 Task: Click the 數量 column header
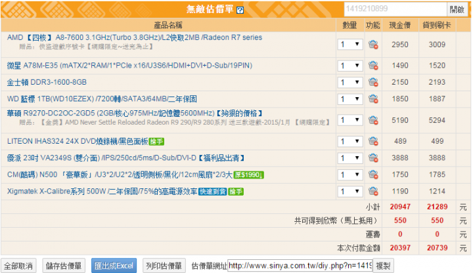(x=349, y=26)
